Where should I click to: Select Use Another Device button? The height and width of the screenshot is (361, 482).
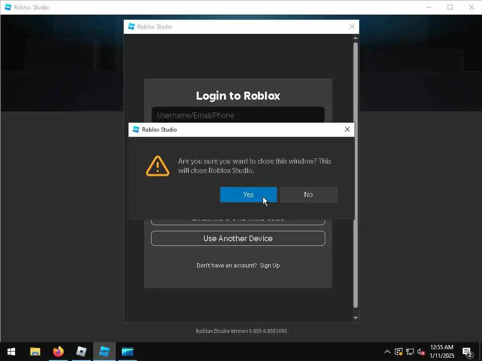tap(238, 238)
